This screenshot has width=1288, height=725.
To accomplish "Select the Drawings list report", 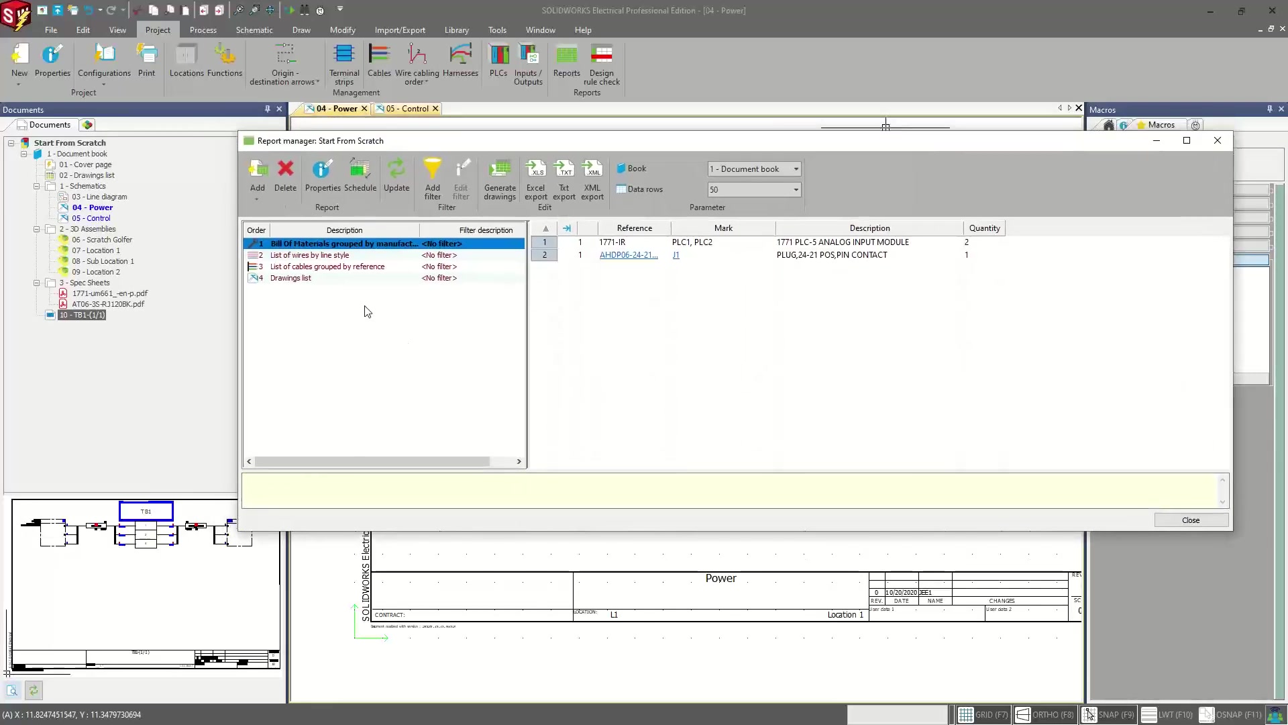I will 290,278.
